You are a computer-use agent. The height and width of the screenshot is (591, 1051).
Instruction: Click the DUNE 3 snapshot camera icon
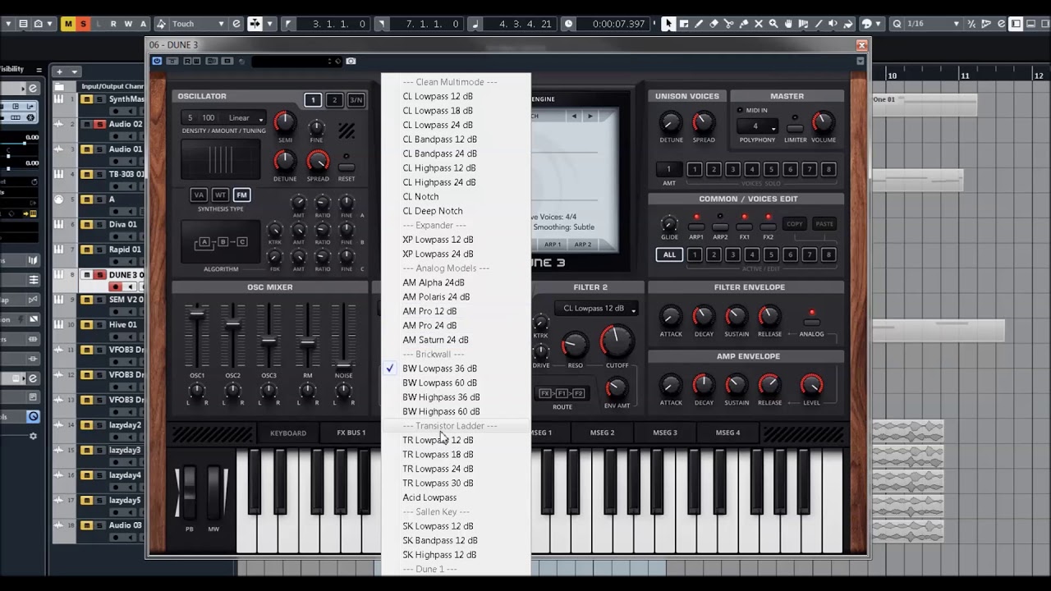pyautogui.click(x=351, y=61)
